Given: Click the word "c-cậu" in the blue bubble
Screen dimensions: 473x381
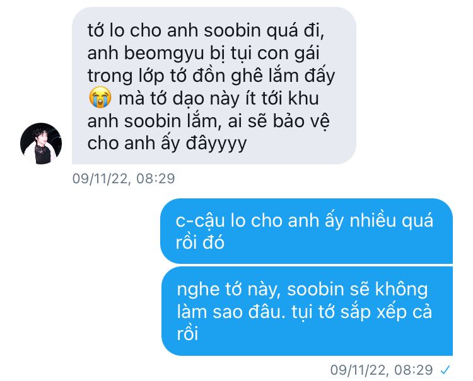Looking at the screenshot, I should (200, 221).
